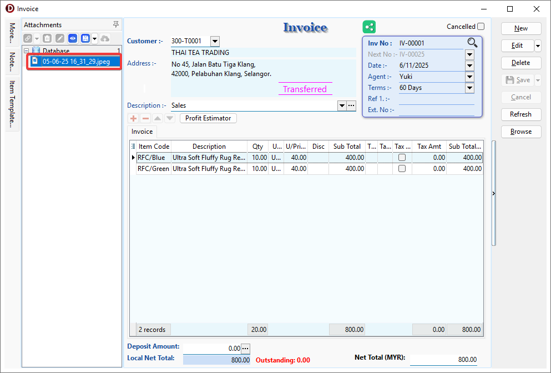
Task: Expand the right side panel arrow
Action: pyautogui.click(x=494, y=193)
